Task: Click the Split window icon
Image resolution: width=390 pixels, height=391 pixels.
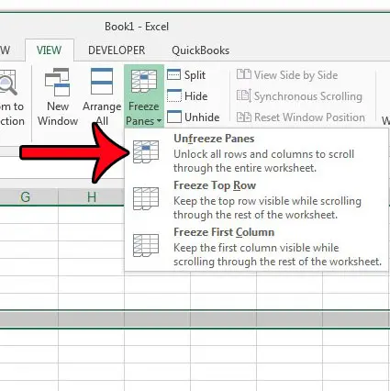Action: [173, 74]
